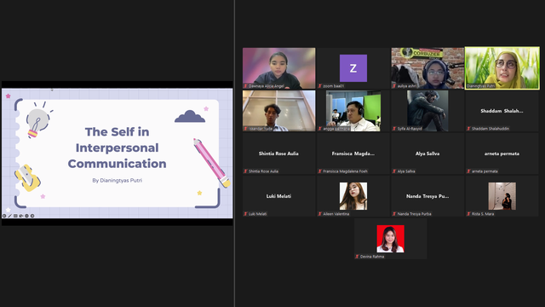Click muted mic icon beside Syifa Al-Rasyid
The image size is (545, 307).
(394, 129)
